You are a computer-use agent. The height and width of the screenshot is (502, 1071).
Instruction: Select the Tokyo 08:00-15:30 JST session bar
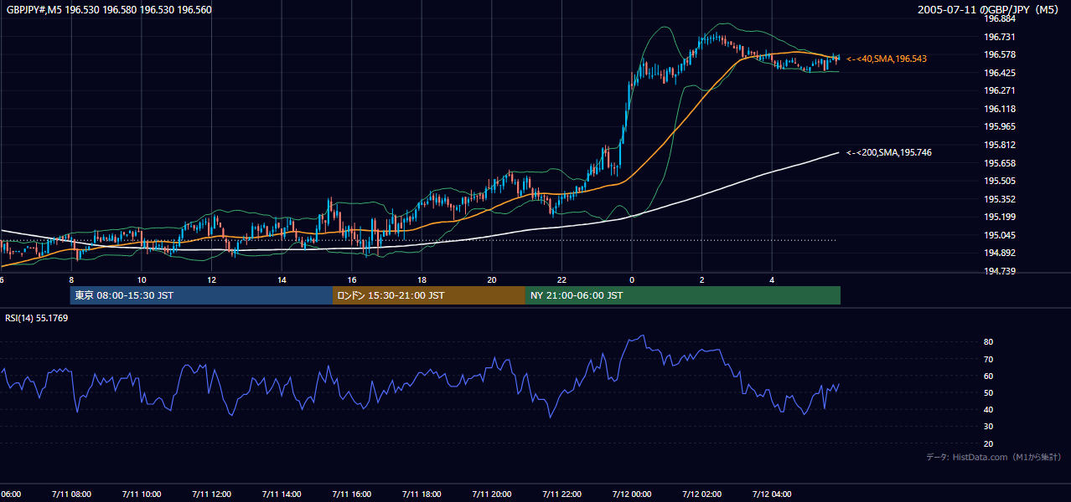[201, 295]
